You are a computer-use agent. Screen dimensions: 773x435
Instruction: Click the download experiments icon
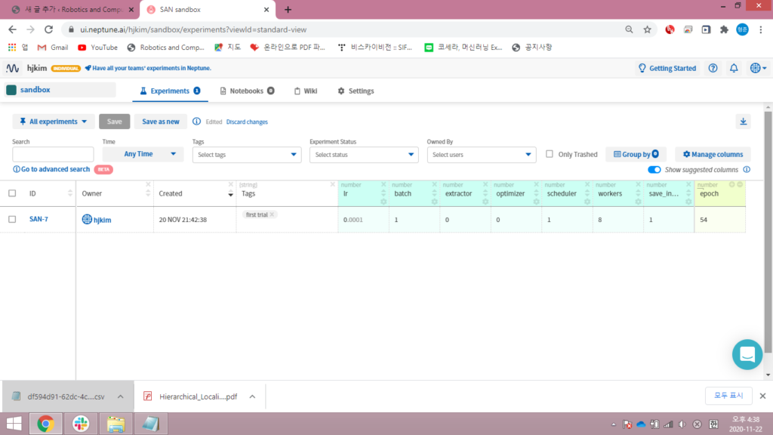click(743, 122)
